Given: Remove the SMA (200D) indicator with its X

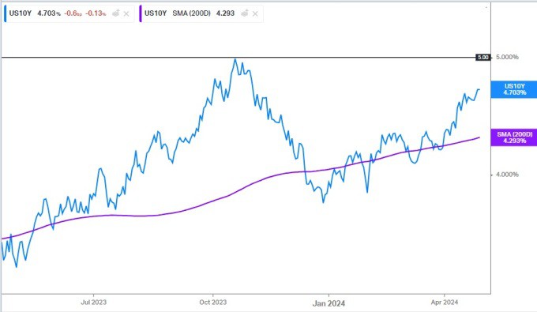Looking at the screenshot, I should pyautogui.click(x=255, y=13).
